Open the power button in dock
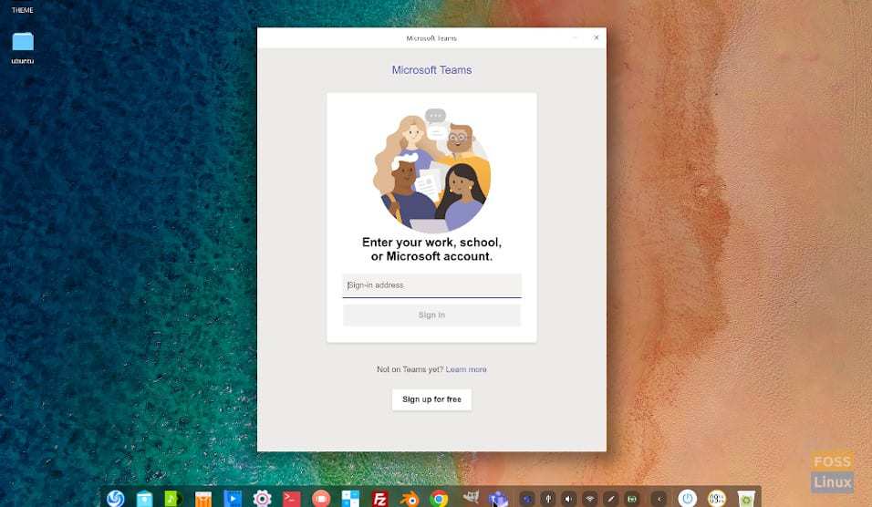This screenshot has width=872, height=507. click(x=688, y=498)
